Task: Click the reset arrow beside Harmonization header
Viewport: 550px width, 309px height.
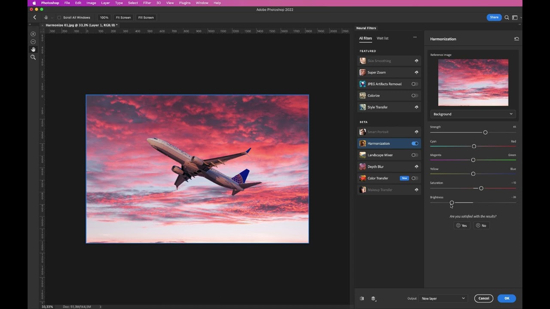Action: click(x=516, y=39)
